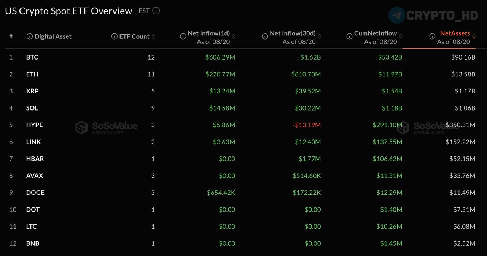Toggle sort arrow on NetAssets column
Screen dimensions: 487x256
coord(474,36)
